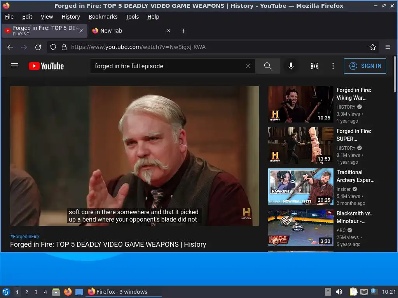
Task: Close the New Tab tab
Action: click(169, 31)
